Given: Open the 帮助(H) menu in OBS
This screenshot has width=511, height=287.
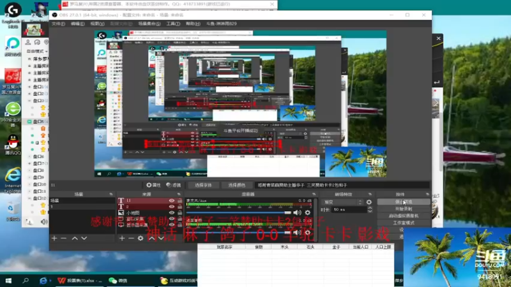Looking at the screenshot, I should click(193, 24).
